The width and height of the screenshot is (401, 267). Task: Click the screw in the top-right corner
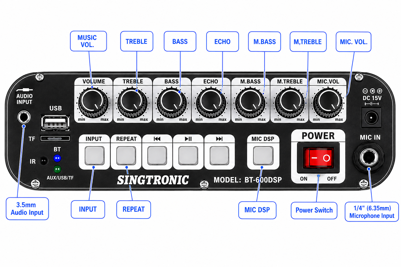tap(359, 77)
